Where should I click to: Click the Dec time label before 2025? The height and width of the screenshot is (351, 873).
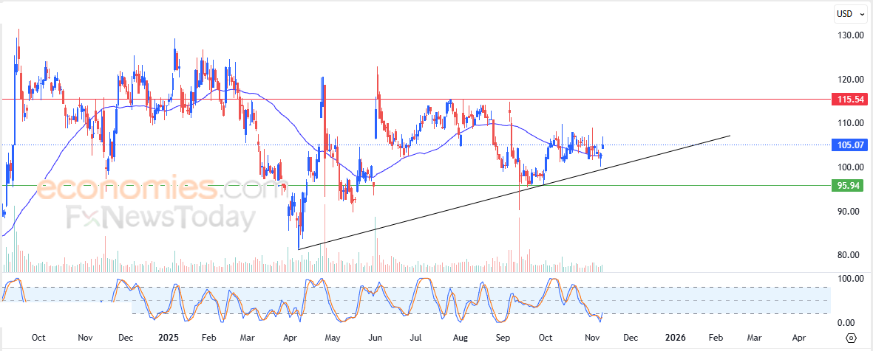[125, 338]
